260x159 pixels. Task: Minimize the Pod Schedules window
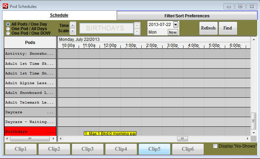pos(229,7)
